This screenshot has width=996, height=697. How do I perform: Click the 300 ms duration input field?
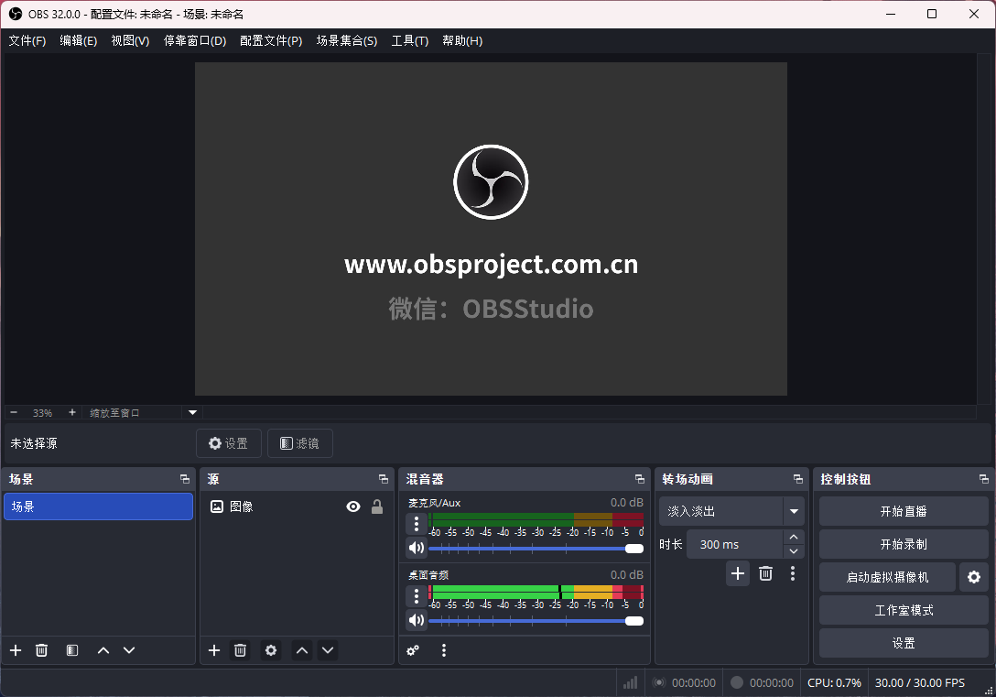point(734,545)
